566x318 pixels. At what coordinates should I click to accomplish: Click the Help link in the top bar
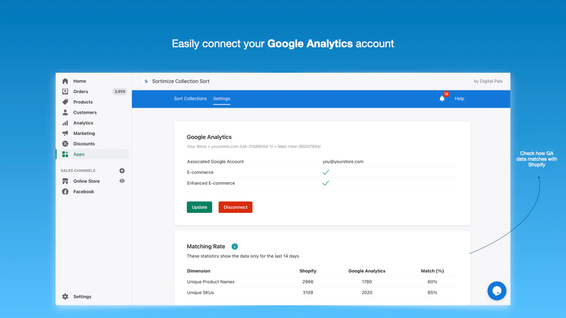coord(459,99)
